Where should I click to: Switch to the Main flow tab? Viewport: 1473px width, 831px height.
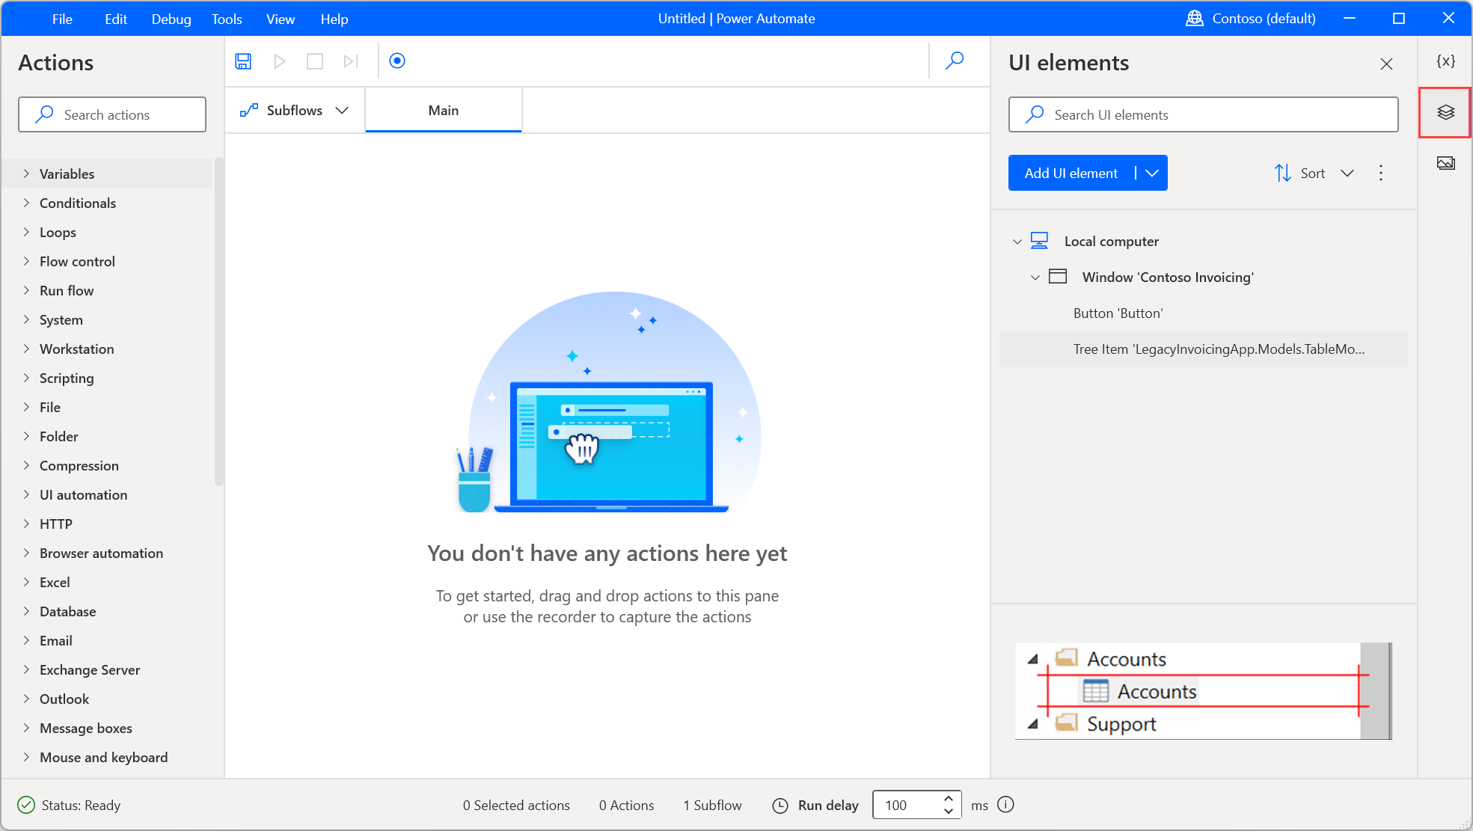[x=443, y=109]
